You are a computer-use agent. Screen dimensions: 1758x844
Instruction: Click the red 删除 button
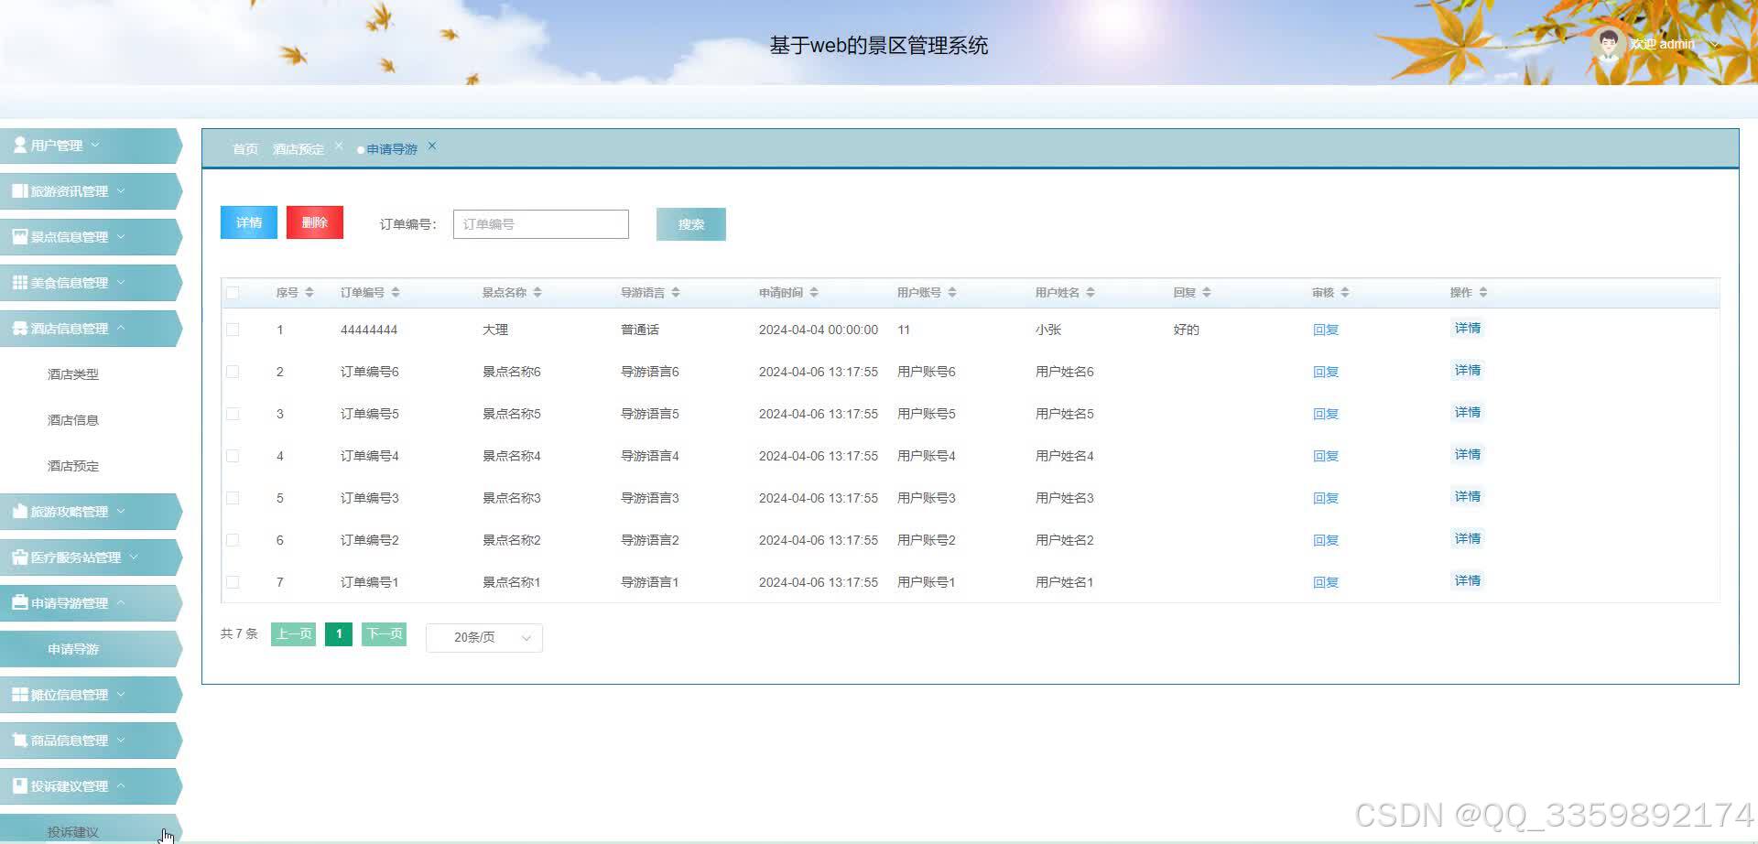pyautogui.click(x=315, y=222)
